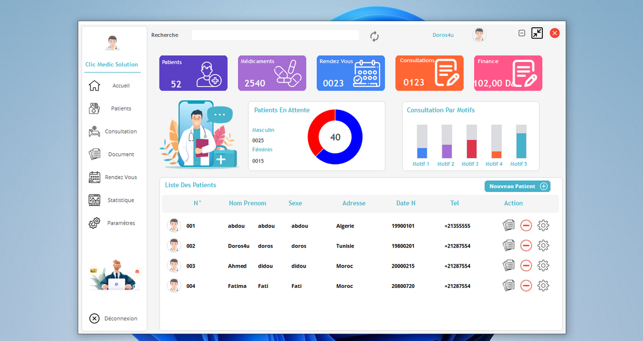Open the purple Médicaments card
643x341 pixels.
coord(272,73)
